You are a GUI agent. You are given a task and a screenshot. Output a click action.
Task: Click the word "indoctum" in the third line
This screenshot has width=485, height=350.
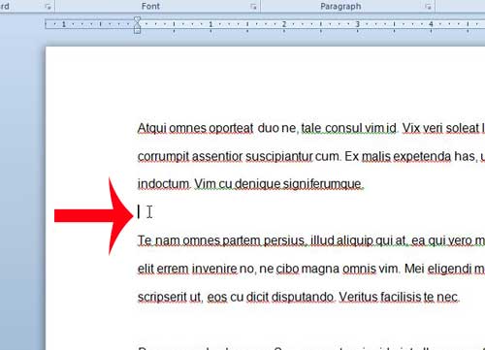[x=164, y=184]
